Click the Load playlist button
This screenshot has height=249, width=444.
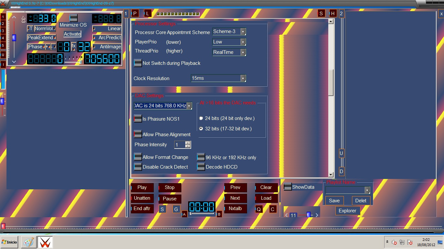(x=266, y=198)
